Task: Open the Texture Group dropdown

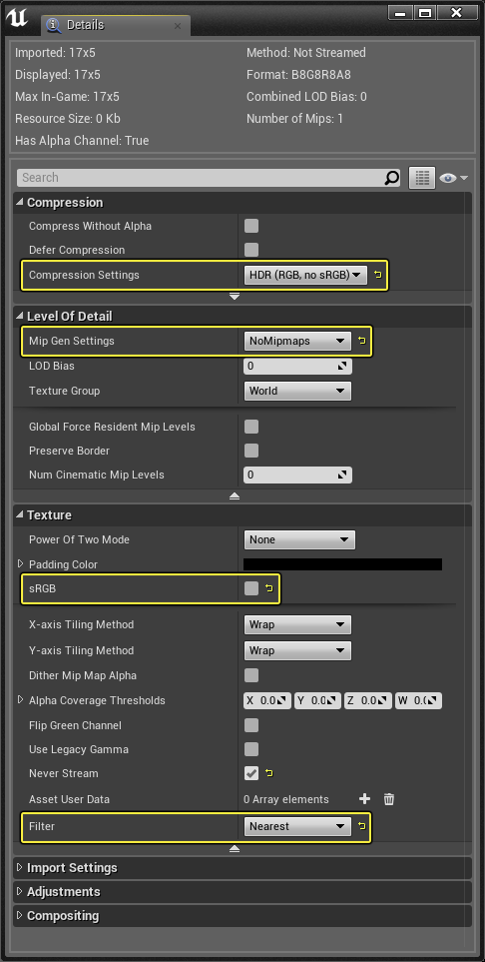Action: [x=297, y=391]
